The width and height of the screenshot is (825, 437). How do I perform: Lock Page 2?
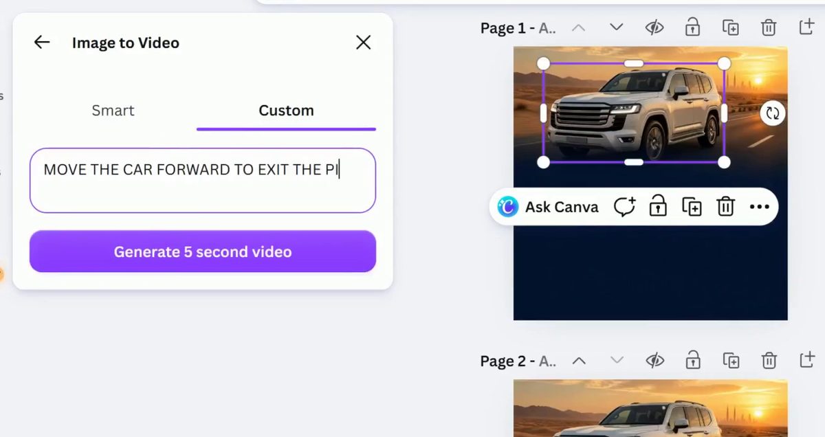[692, 360]
